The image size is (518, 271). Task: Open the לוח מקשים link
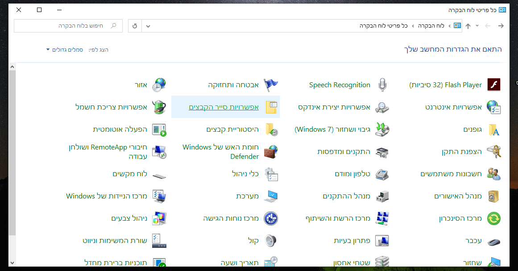coord(130,174)
